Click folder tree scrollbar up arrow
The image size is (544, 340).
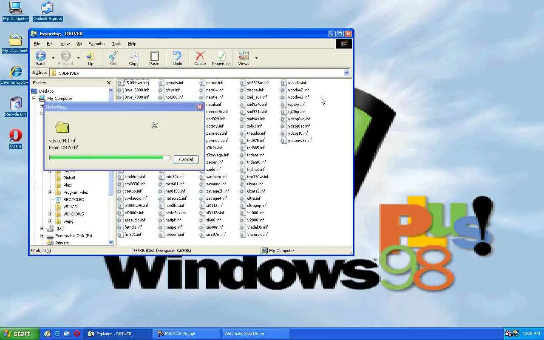111,91
